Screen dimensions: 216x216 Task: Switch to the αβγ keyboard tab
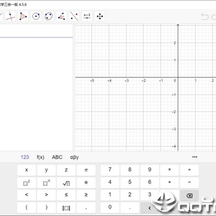coord(74,157)
